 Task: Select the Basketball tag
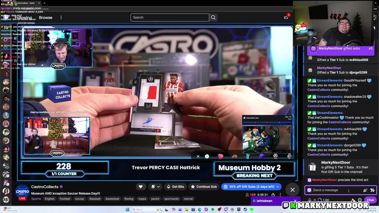[113, 199]
